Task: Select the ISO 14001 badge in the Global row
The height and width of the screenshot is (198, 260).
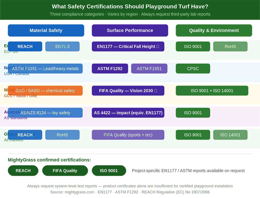Action: click(x=230, y=135)
